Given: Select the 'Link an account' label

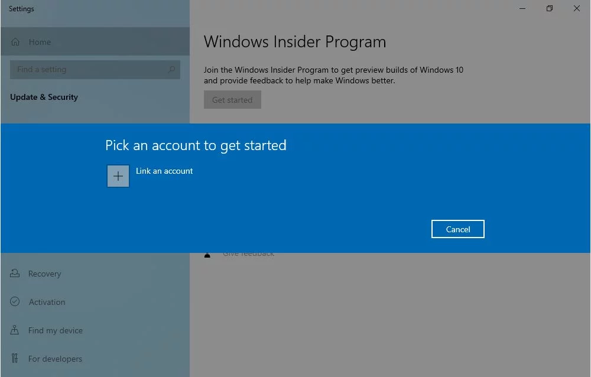Looking at the screenshot, I should click(164, 171).
